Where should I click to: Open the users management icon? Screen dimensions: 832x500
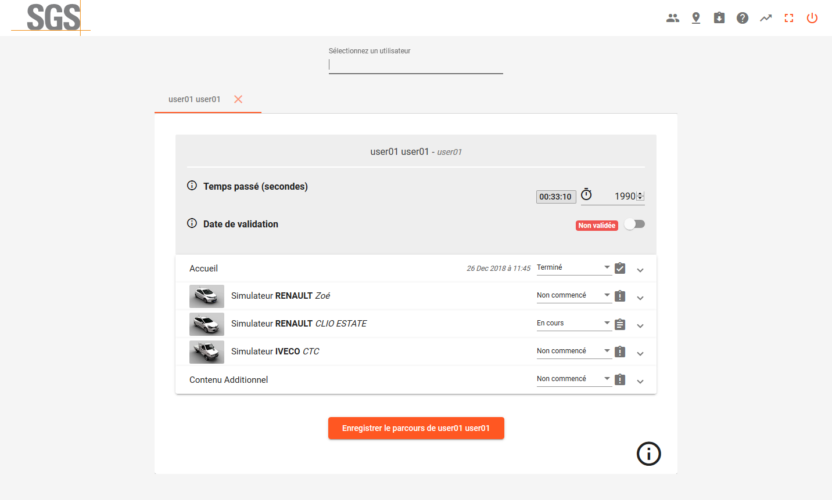(x=673, y=18)
